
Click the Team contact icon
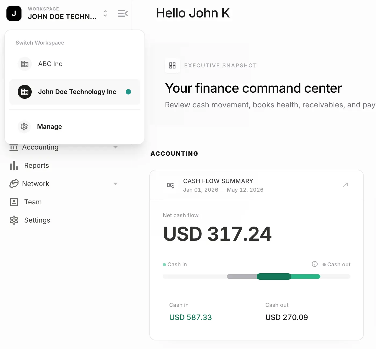(x=14, y=202)
